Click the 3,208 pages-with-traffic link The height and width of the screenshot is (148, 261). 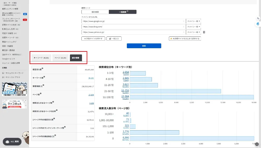click(x=92, y=103)
